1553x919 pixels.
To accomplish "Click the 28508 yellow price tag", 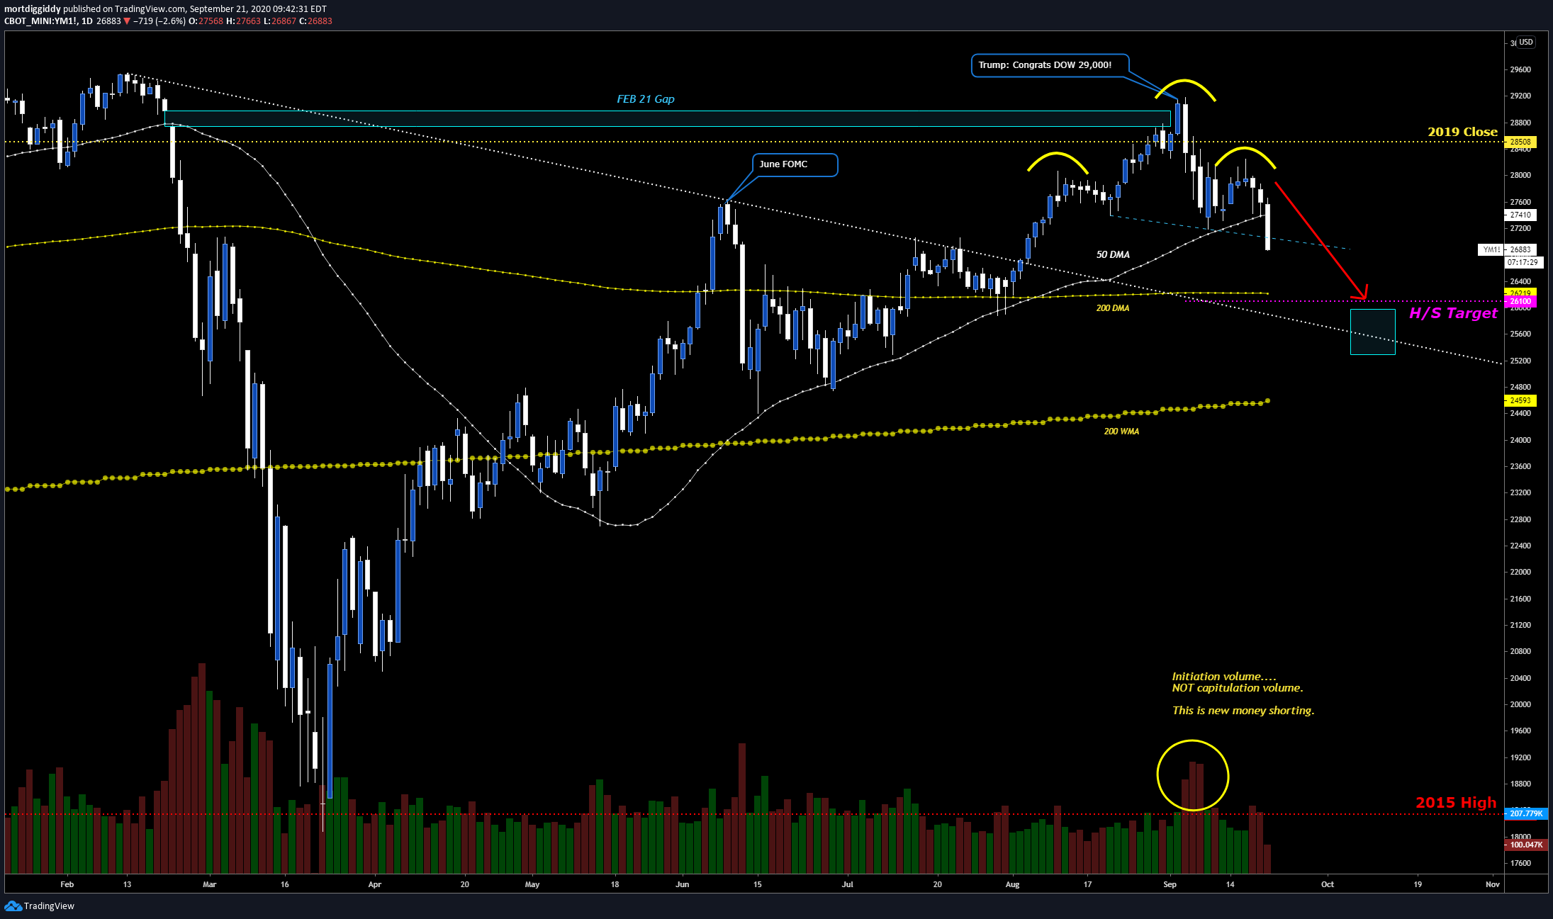I will (1520, 142).
